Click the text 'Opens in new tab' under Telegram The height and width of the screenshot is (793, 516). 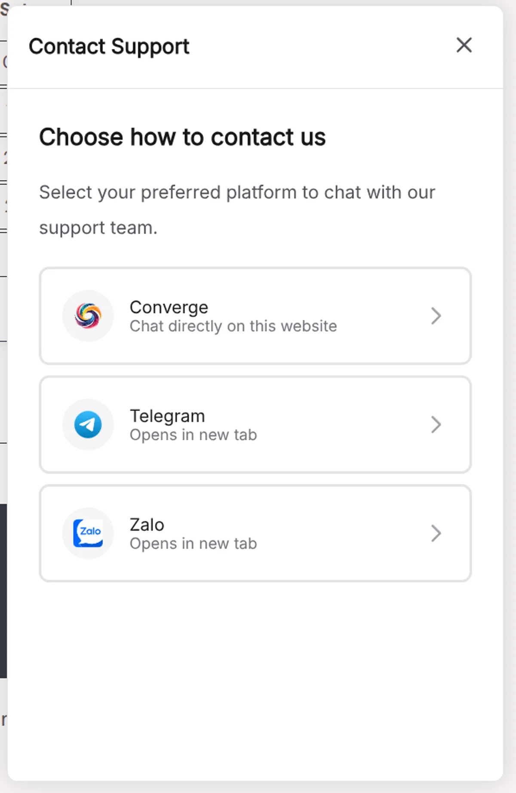click(x=193, y=435)
